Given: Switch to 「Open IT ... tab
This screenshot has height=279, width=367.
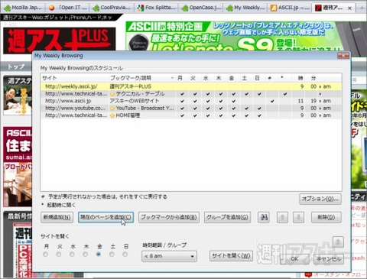Looking at the screenshot, I should tap(68, 8).
